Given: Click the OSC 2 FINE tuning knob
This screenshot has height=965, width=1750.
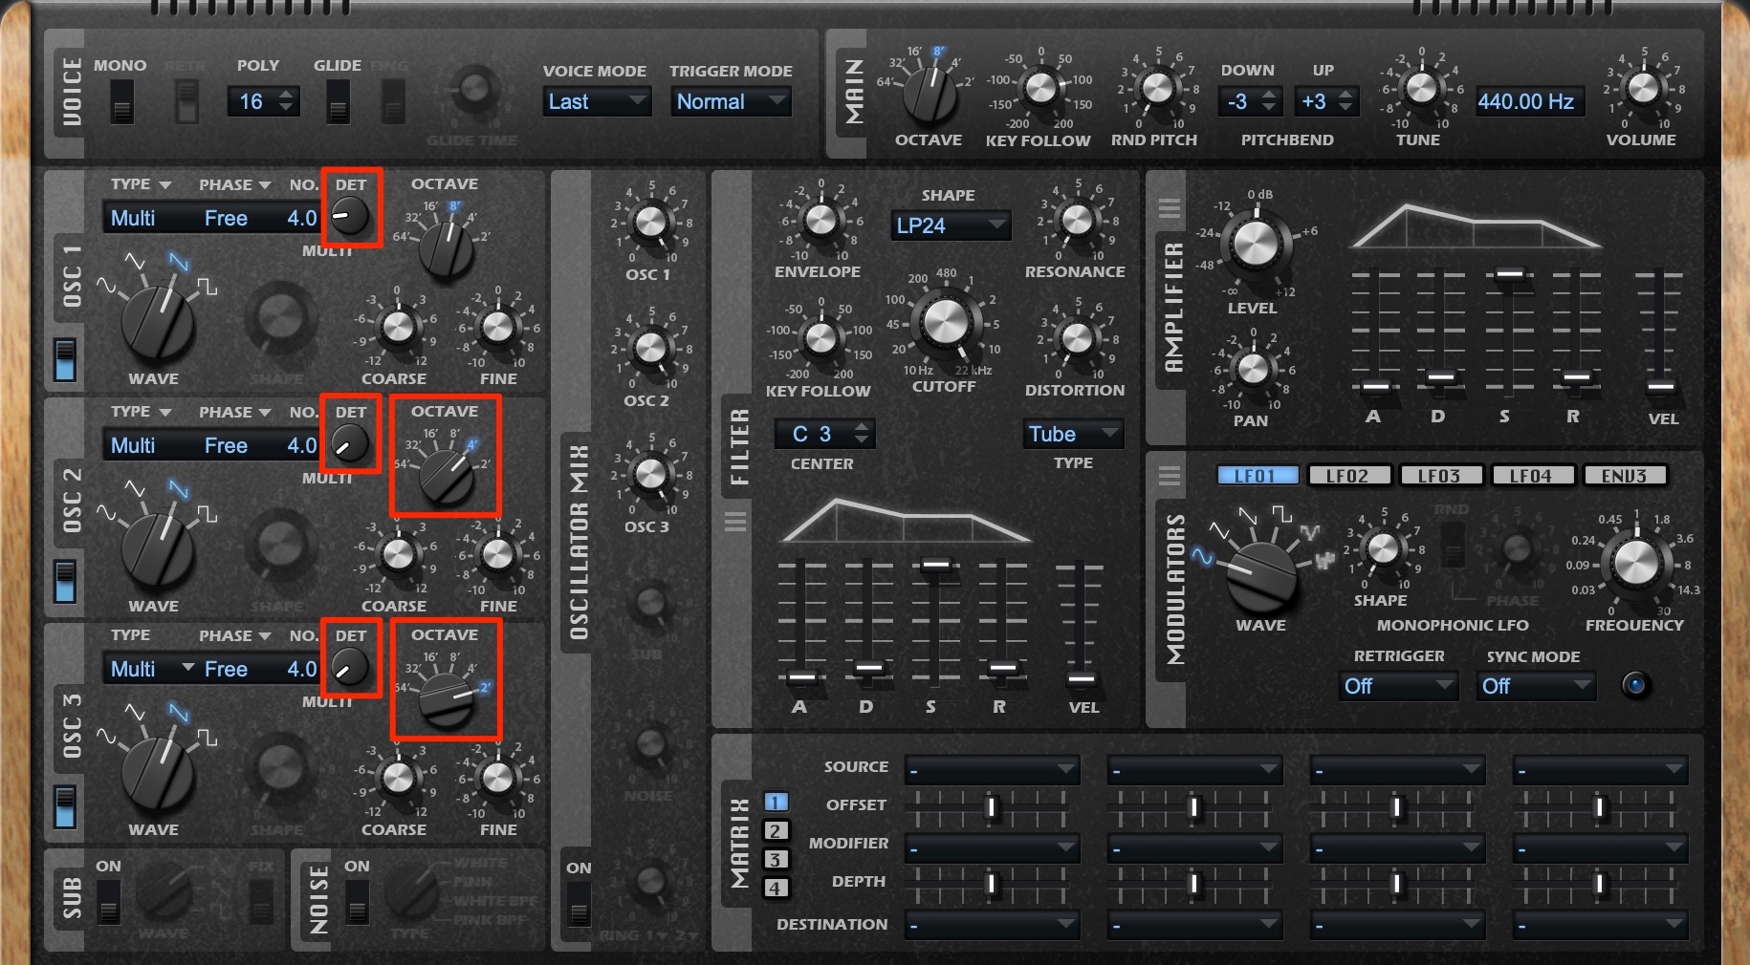Looking at the screenshot, I should 497,555.
